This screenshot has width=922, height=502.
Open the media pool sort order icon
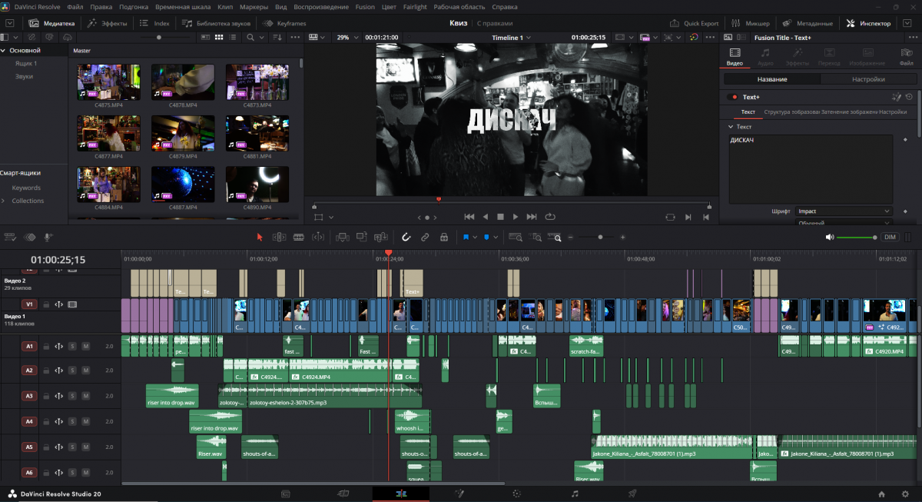(x=277, y=37)
